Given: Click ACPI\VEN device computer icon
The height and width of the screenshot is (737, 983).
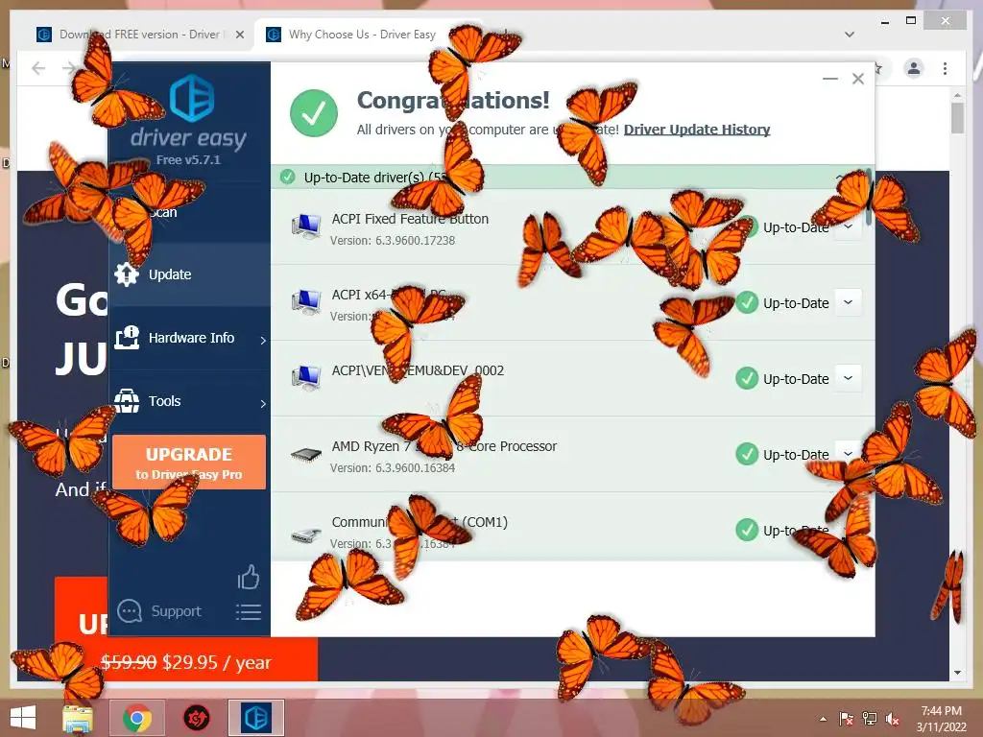Looking at the screenshot, I should click(306, 378).
